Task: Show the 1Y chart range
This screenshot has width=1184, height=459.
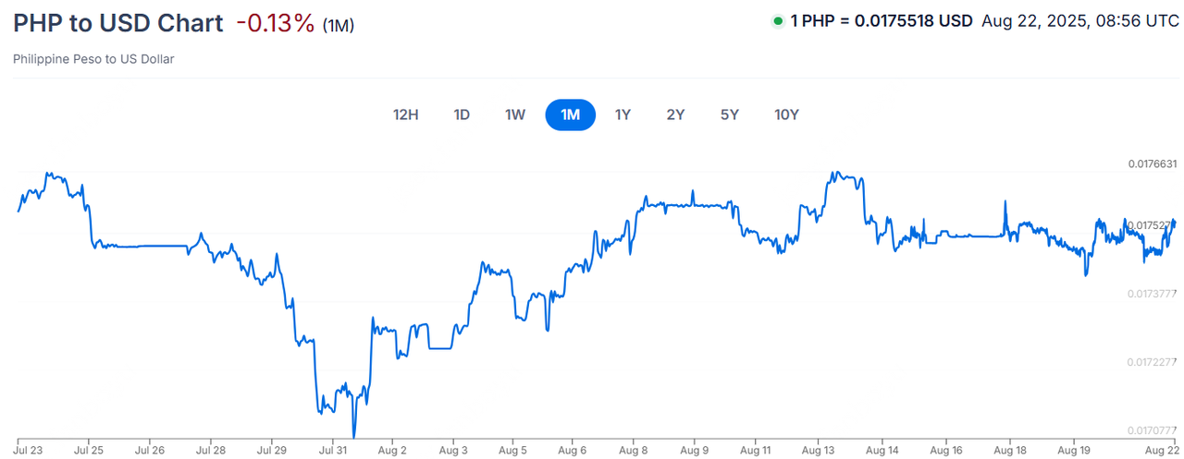Action: pos(623,115)
